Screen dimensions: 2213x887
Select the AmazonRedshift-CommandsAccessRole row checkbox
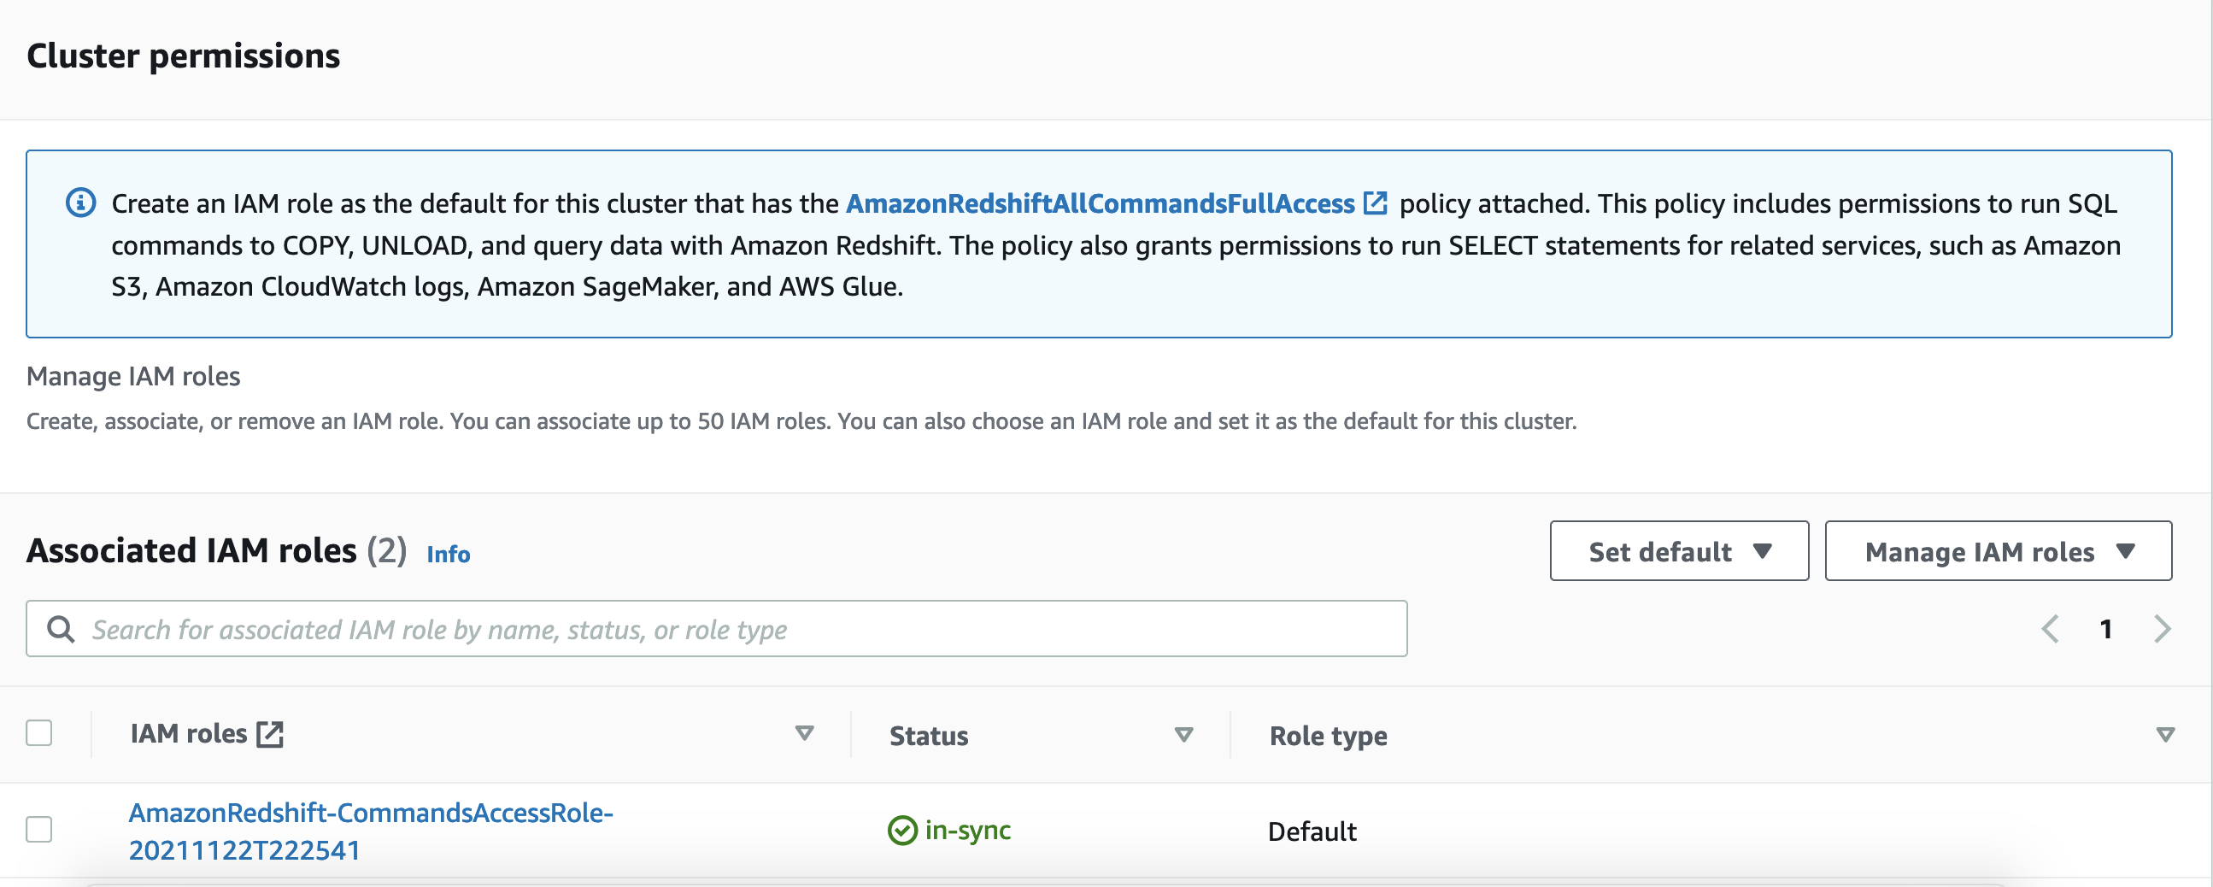(x=38, y=830)
